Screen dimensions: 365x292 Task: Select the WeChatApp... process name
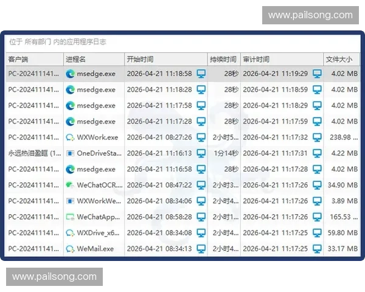(99, 217)
